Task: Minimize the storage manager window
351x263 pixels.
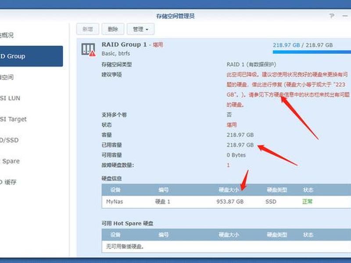Action: (345, 16)
